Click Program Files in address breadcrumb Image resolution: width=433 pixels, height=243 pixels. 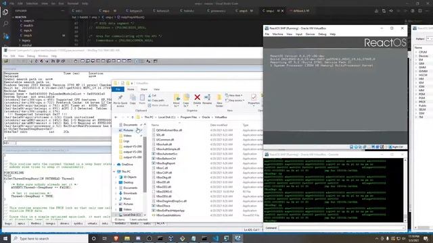[x=189, y=117]
